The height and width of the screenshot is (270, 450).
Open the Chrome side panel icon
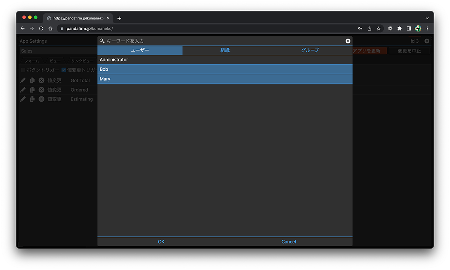point(409,28)
